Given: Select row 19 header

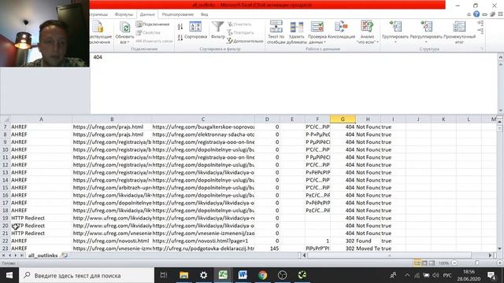Looking at the screenshot, I should tap(6, 219).
